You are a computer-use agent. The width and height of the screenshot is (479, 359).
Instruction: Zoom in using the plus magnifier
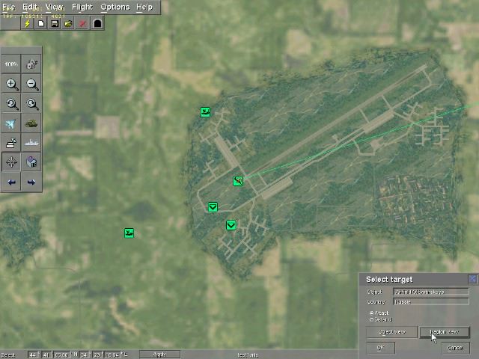click(x=12, y=85)
